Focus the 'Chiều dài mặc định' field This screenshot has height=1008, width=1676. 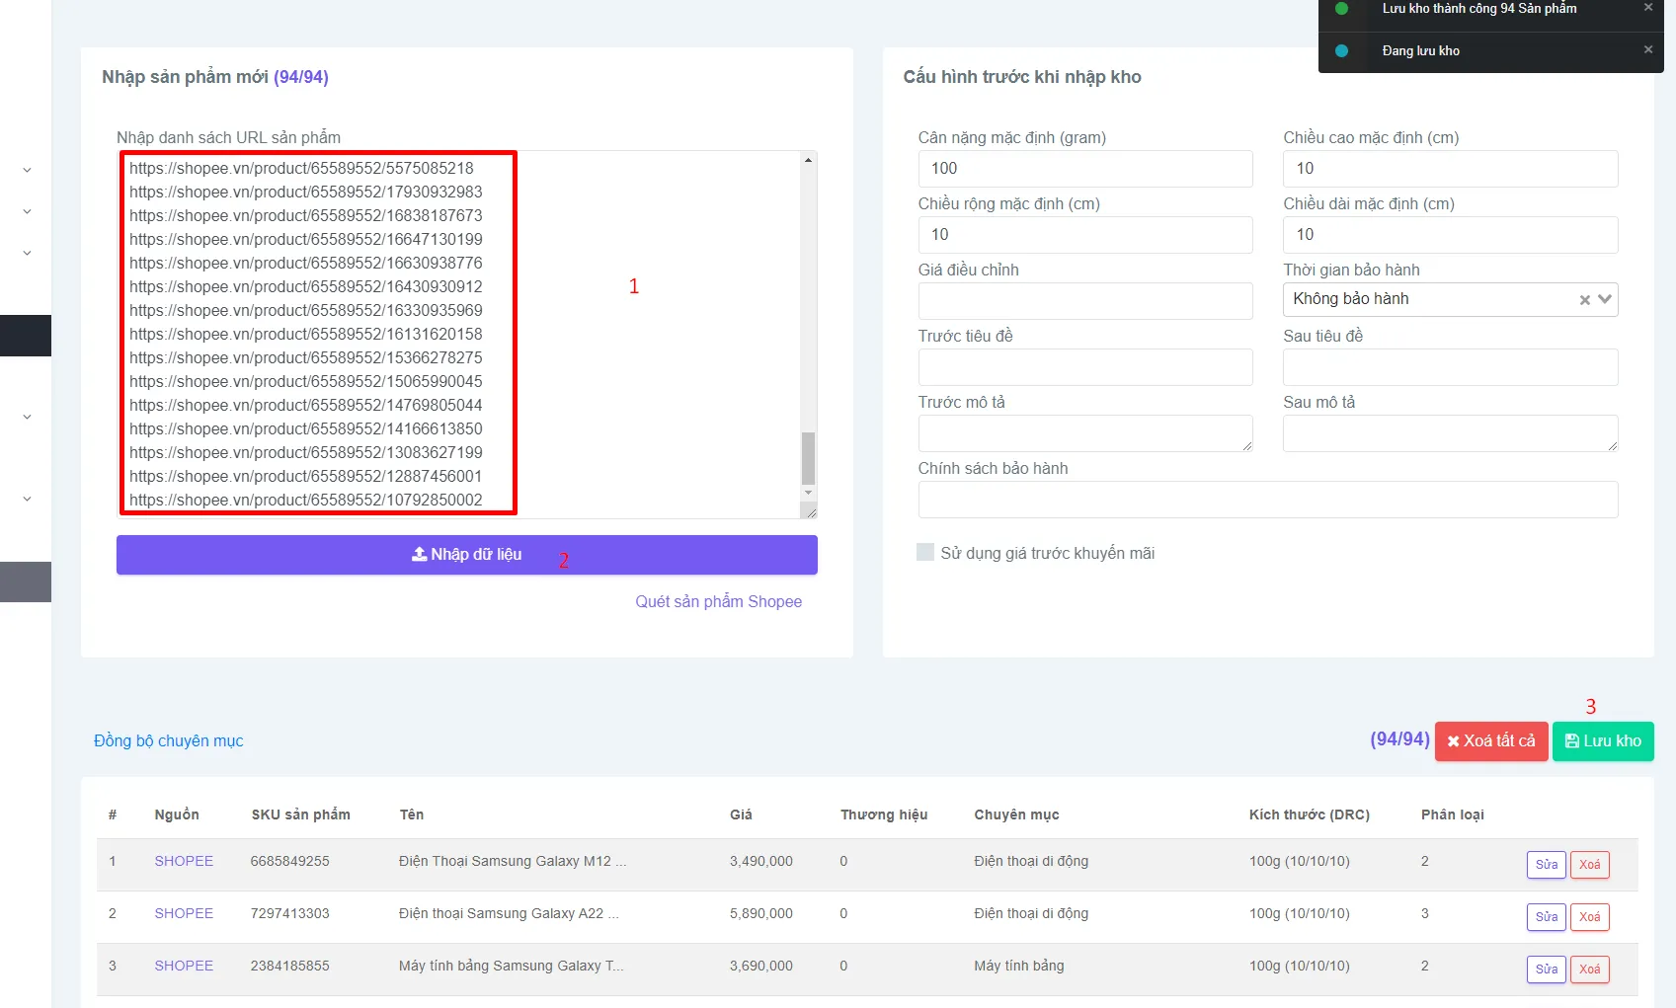[1450, 235]
